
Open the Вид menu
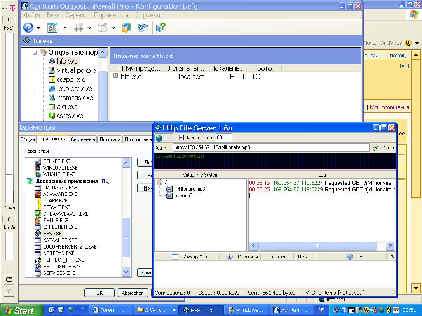(52, 15)
